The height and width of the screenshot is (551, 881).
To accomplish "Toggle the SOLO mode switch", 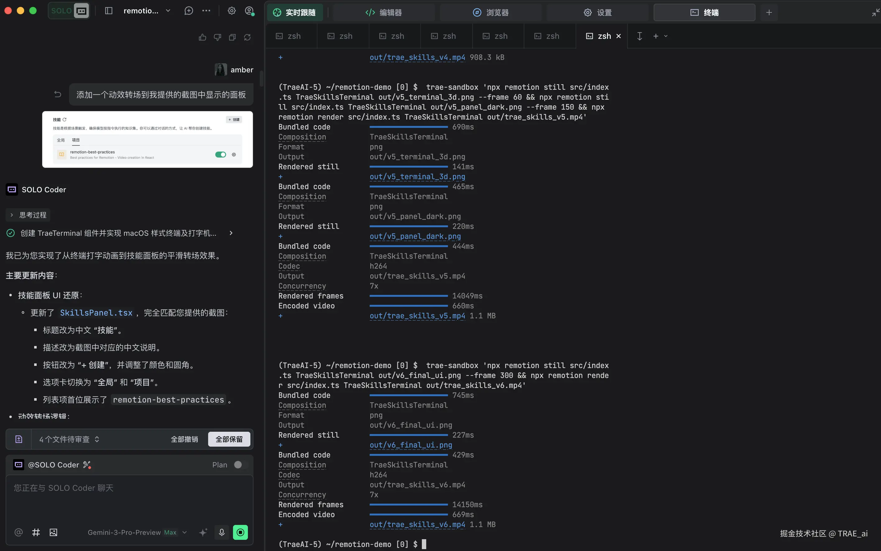I will point(69,11).
